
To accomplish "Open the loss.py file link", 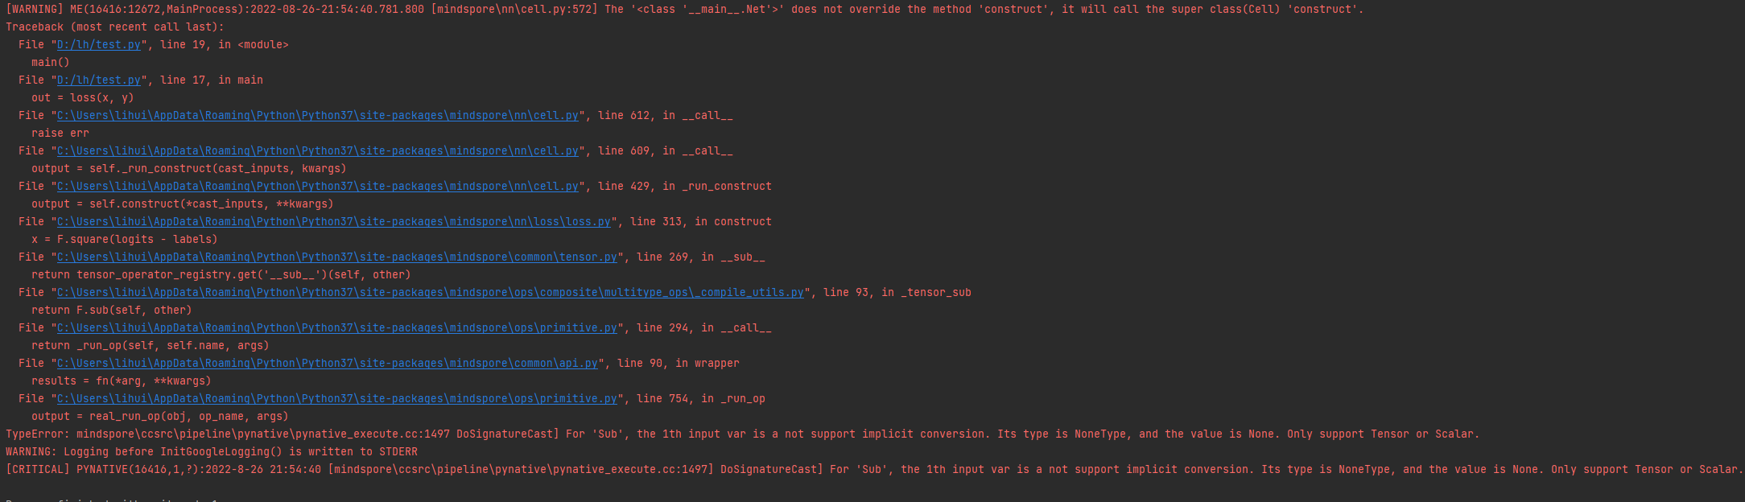I will click(333, 222).
